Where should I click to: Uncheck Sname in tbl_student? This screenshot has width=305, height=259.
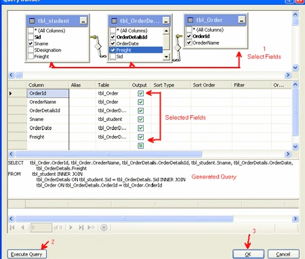[x=30, y=43]
